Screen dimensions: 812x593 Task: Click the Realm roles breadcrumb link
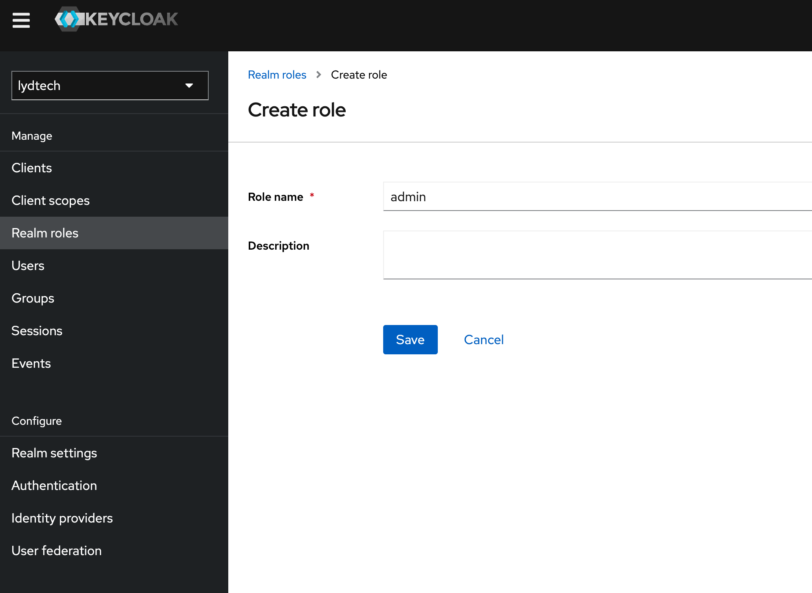click(x=277, y=75)
